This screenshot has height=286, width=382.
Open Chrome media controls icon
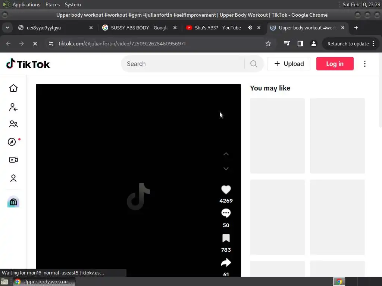pyautogui.click(x=287, y=44)
